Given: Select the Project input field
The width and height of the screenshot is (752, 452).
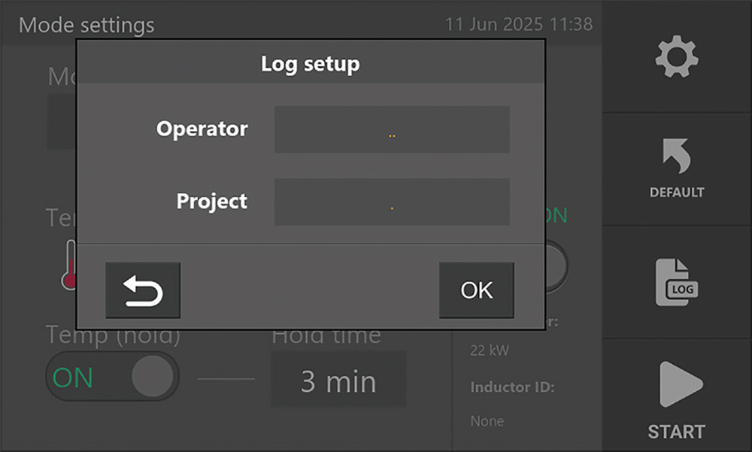Looking at the screenshot, I should coord(392,202).
